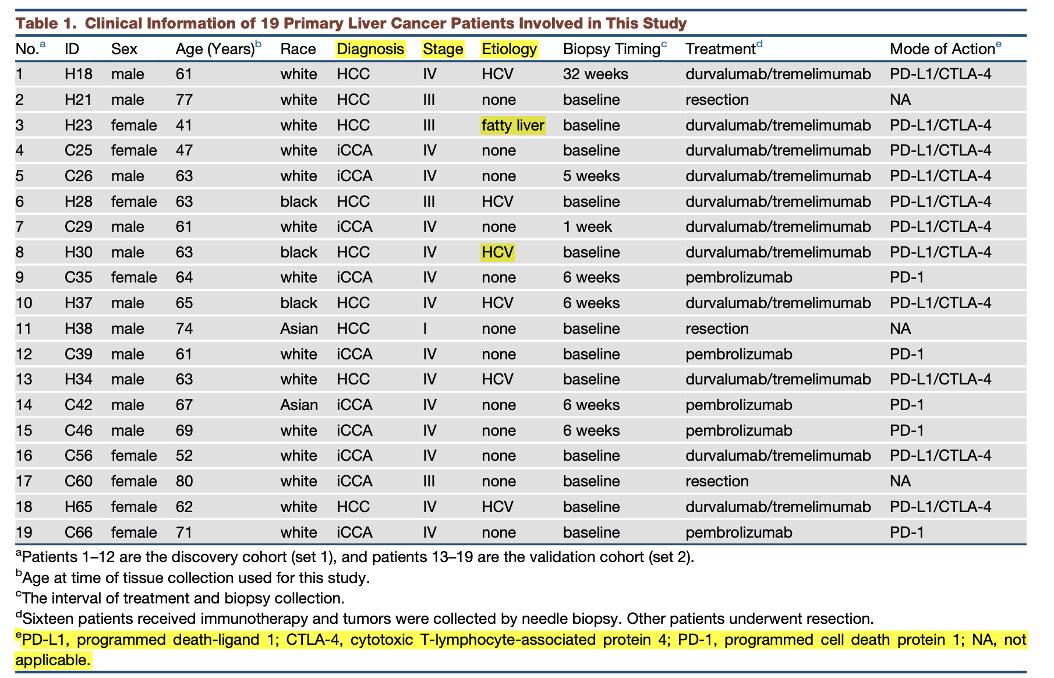Click patient ID 'H34'
The width and height of the screenshot is (1054, 678).
[79, 379]
